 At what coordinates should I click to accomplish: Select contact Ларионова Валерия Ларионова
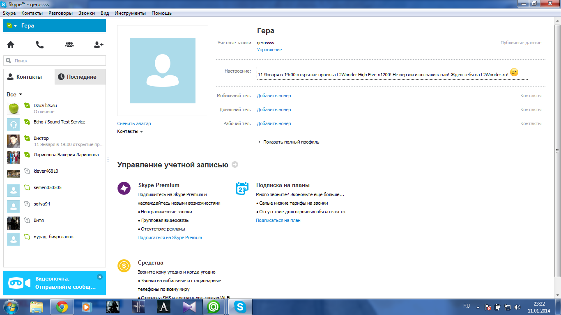(55, 157)
